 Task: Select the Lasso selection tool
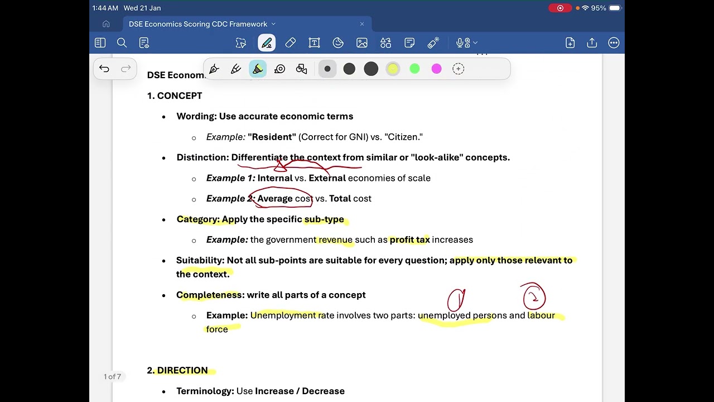point(241,42)
